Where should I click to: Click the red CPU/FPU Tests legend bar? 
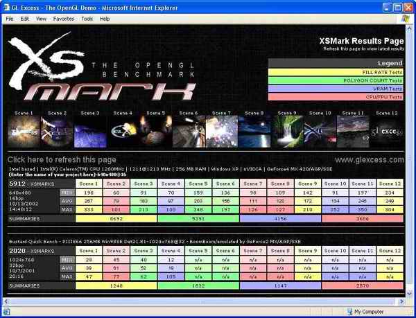click(336, 97)
